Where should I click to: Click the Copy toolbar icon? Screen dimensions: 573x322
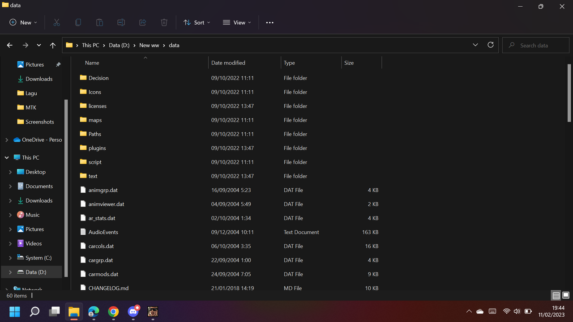[78, 22]
